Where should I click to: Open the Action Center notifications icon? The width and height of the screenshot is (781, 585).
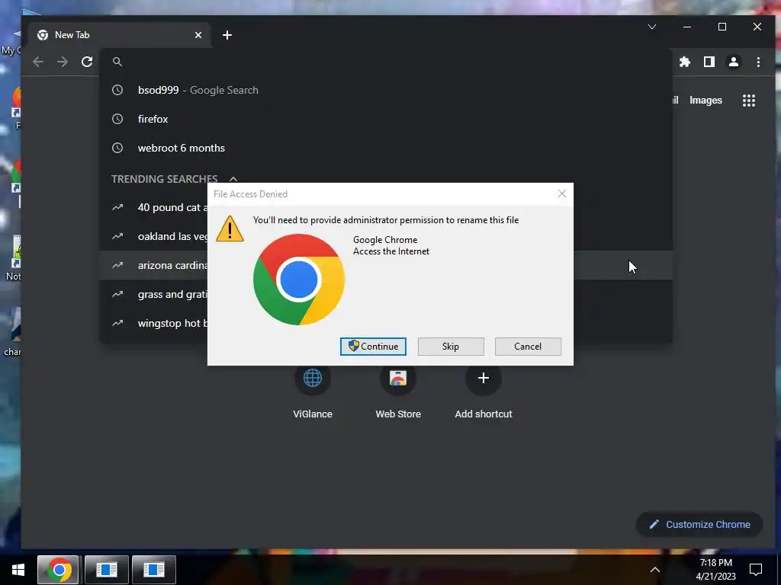coord(756,570)
